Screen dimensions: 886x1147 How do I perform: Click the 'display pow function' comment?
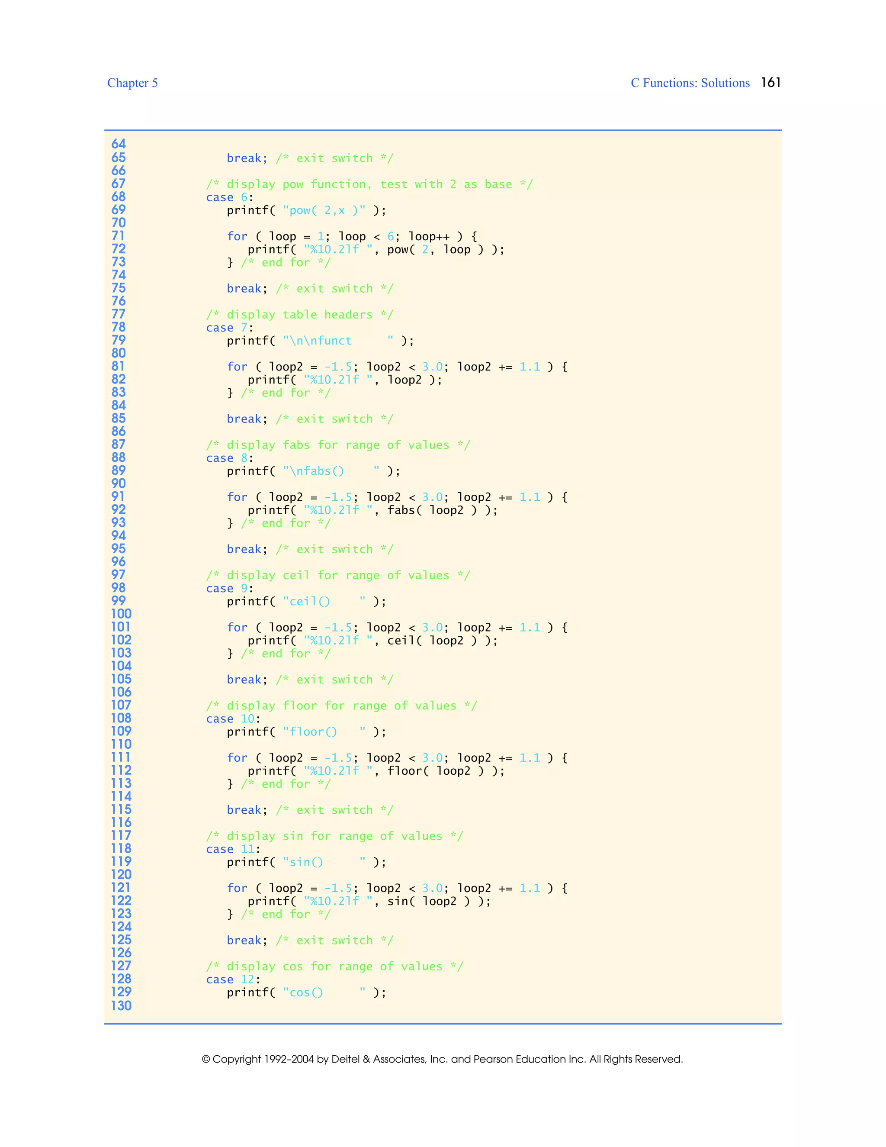(369, 184)
